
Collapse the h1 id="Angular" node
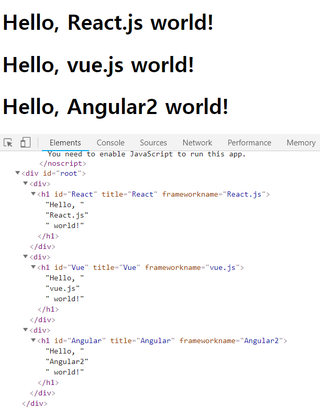tap(33, 340)
